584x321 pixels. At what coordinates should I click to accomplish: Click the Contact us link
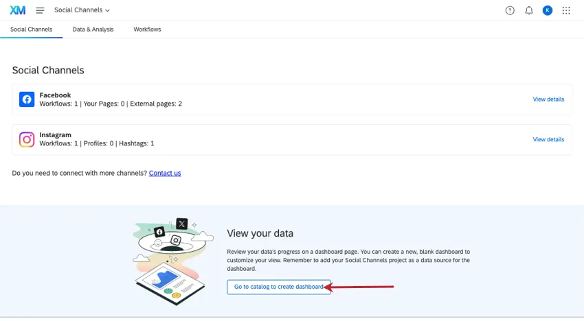tap(165, 173)
